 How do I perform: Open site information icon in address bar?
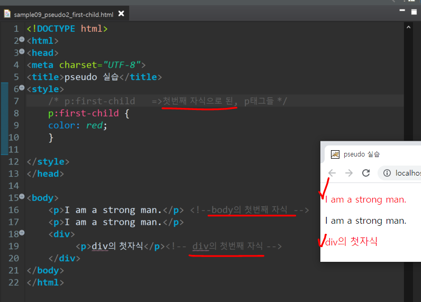point(387,173)
